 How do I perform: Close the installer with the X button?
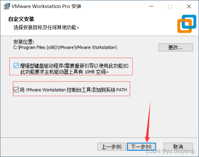tap(189, 6)
